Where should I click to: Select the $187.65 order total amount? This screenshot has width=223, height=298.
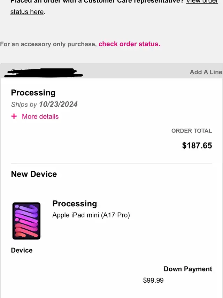tap(197, 145)
